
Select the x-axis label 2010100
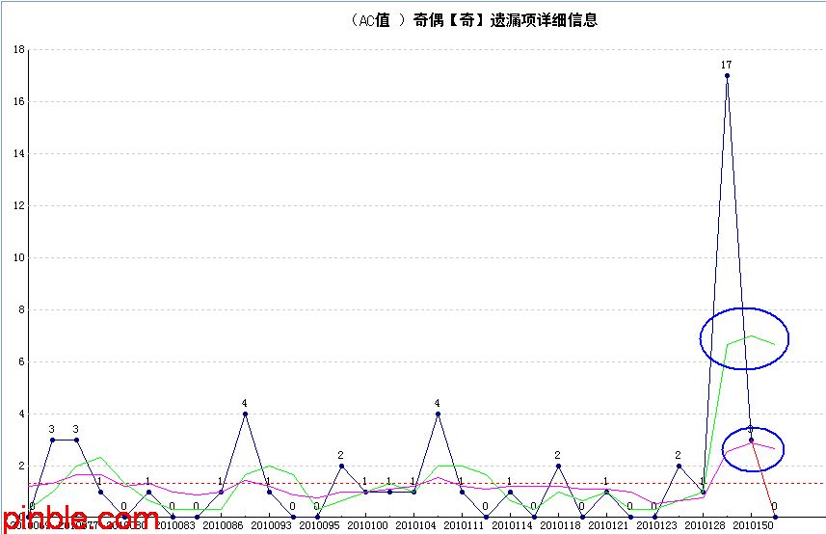click(x=367, y=526)
